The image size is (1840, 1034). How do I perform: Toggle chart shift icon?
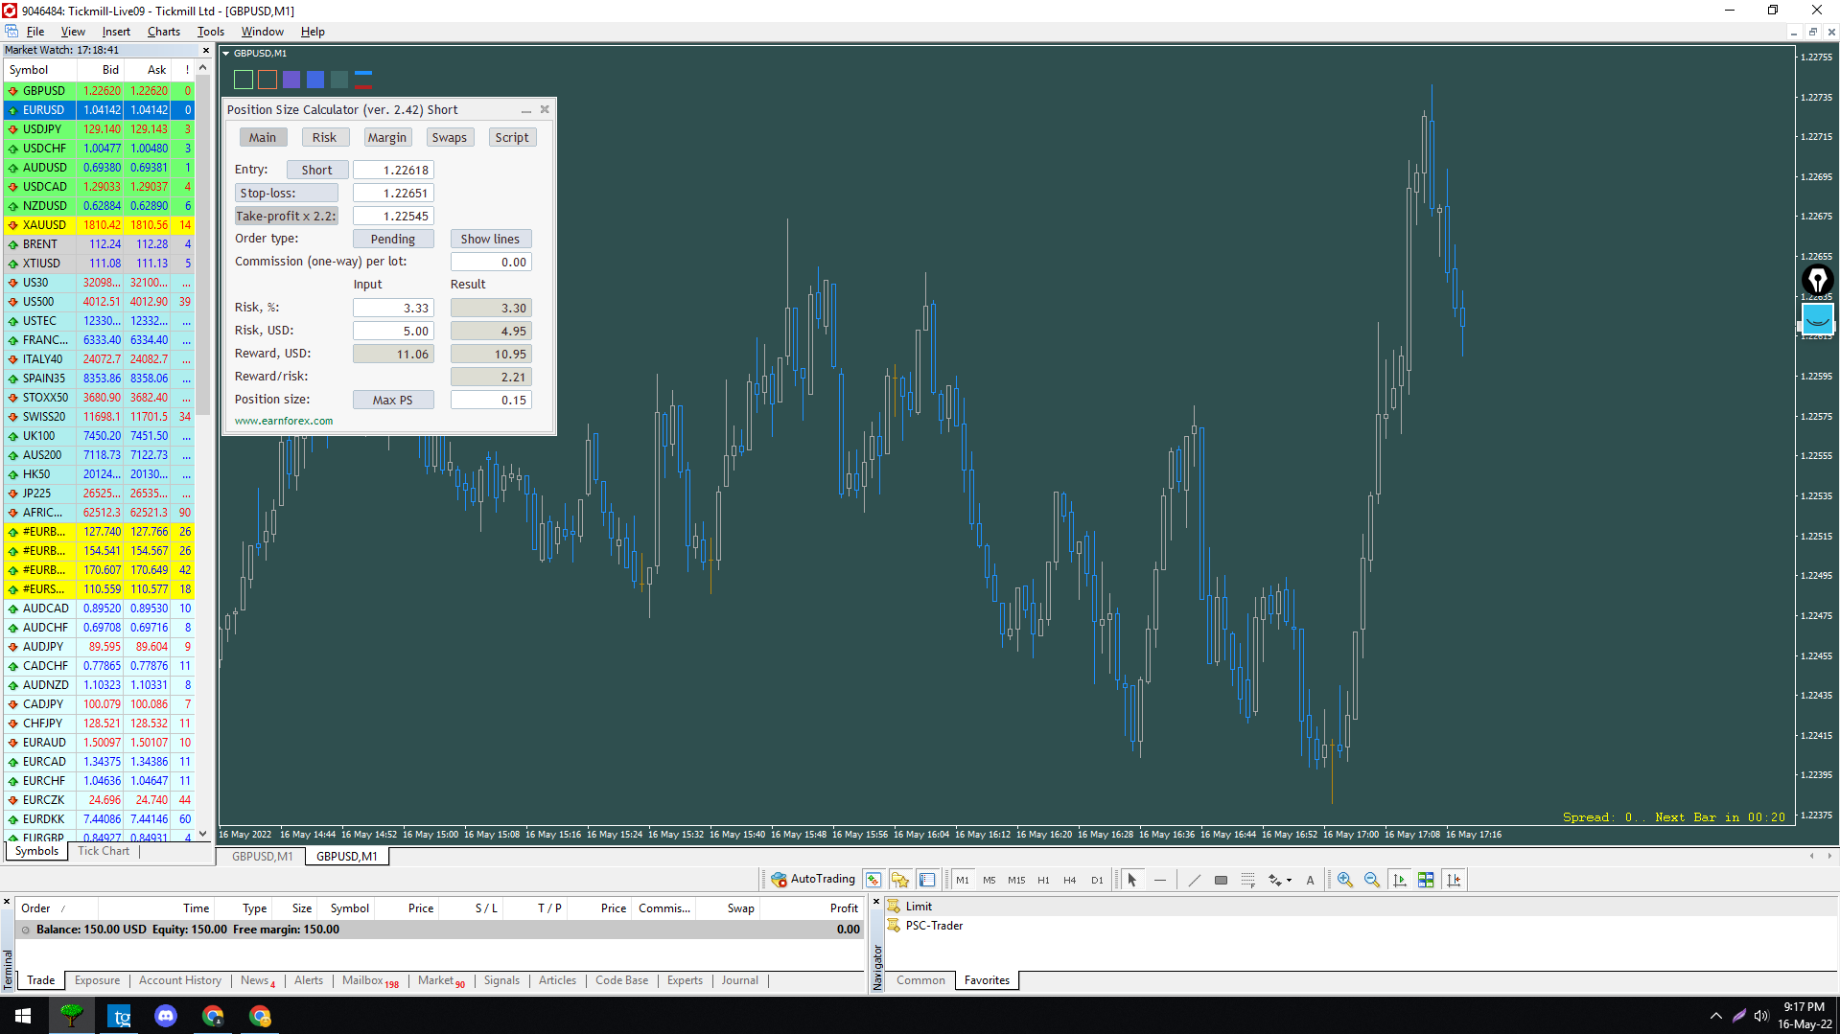1454,879
